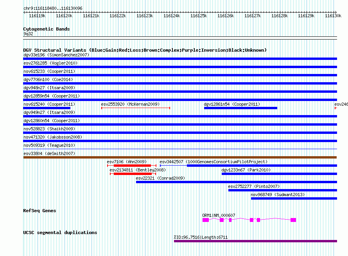Image resolution: width=348 pixels, height=256 pixels.
Task: Select the blue bar under esv2752277
Action: pyautogui.click(x=283, y=190)
